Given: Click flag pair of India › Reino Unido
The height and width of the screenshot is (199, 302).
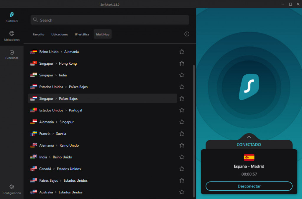Looking at the screenshot, I should pyautogui.click(x=34, y=157).
